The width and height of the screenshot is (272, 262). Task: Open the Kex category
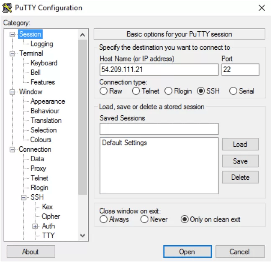coord(47,207)
